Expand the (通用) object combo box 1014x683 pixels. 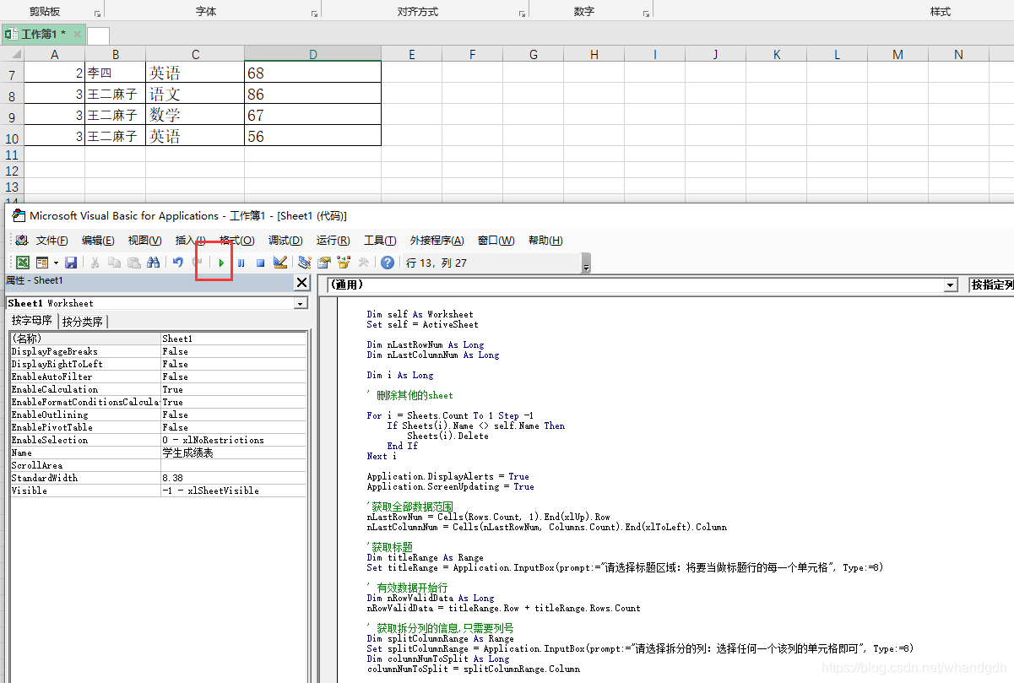952,285
